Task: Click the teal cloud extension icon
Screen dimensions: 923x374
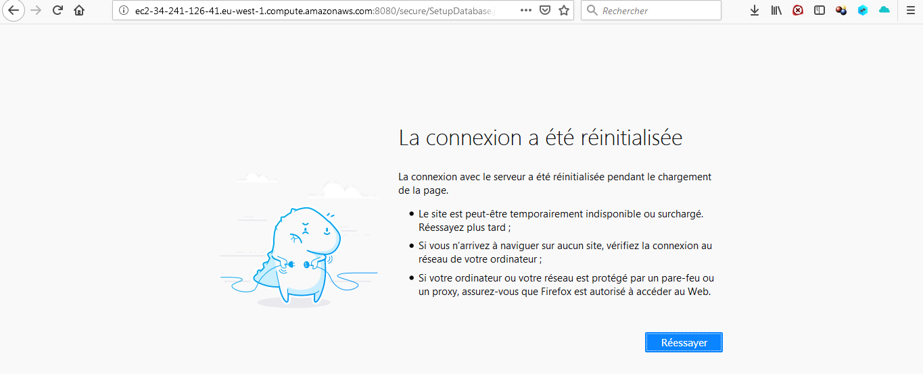Action: pyautogui.click(x=884, y=11)
